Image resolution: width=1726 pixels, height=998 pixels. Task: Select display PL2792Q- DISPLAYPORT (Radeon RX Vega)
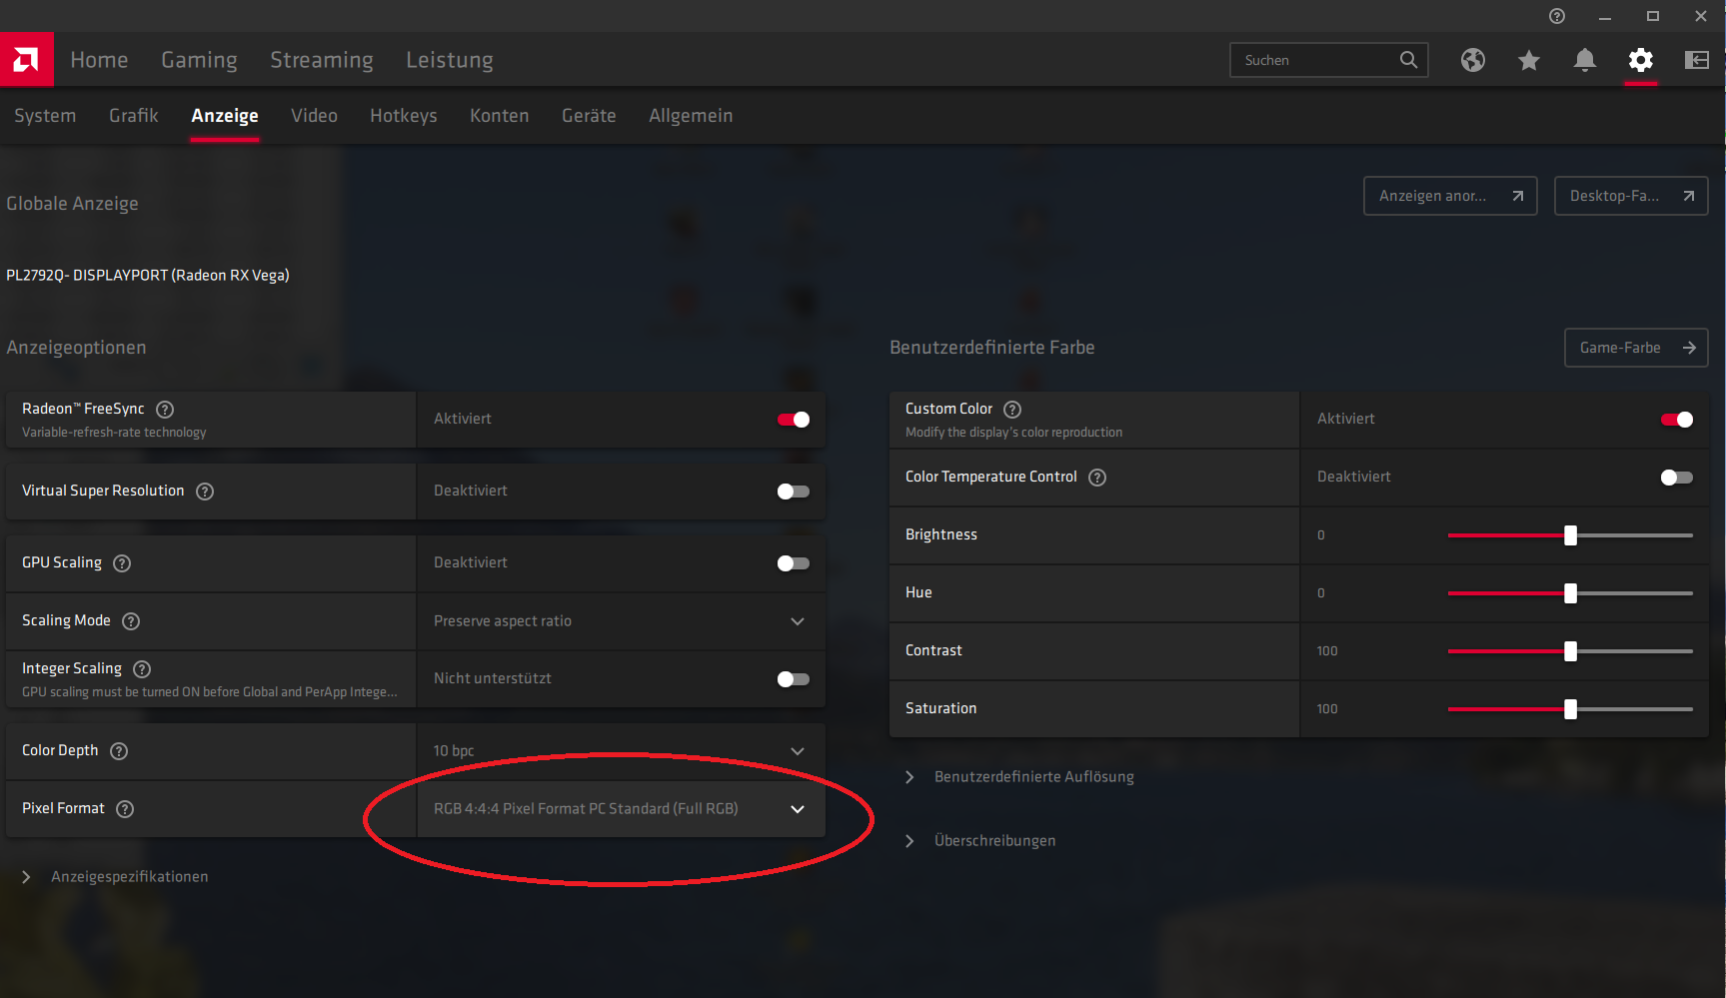[148, 276]
